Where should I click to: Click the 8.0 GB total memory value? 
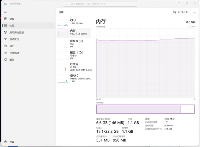(x=190, y=22)
